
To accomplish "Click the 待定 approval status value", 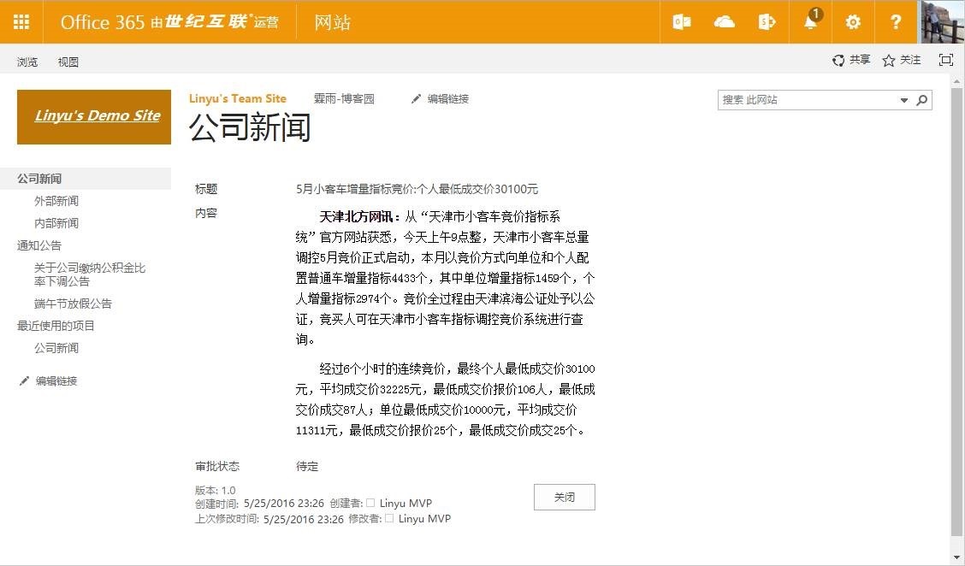I will click(x=307, y=466).
